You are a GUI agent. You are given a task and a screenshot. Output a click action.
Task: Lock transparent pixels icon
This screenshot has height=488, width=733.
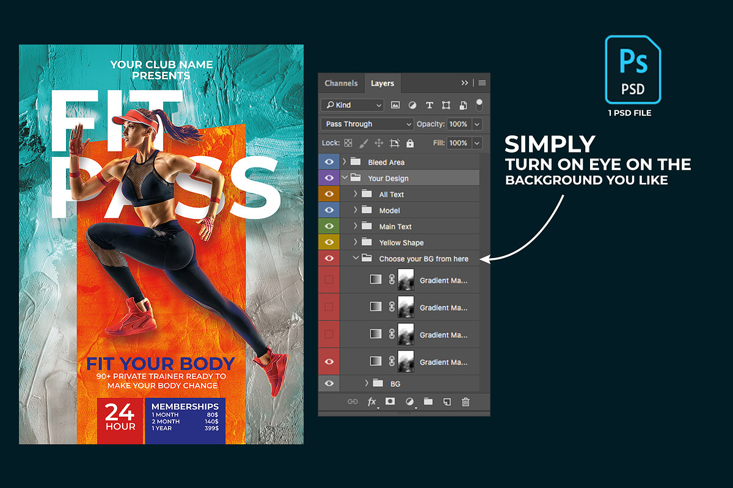pyautogui.click(x=348, y=143)
